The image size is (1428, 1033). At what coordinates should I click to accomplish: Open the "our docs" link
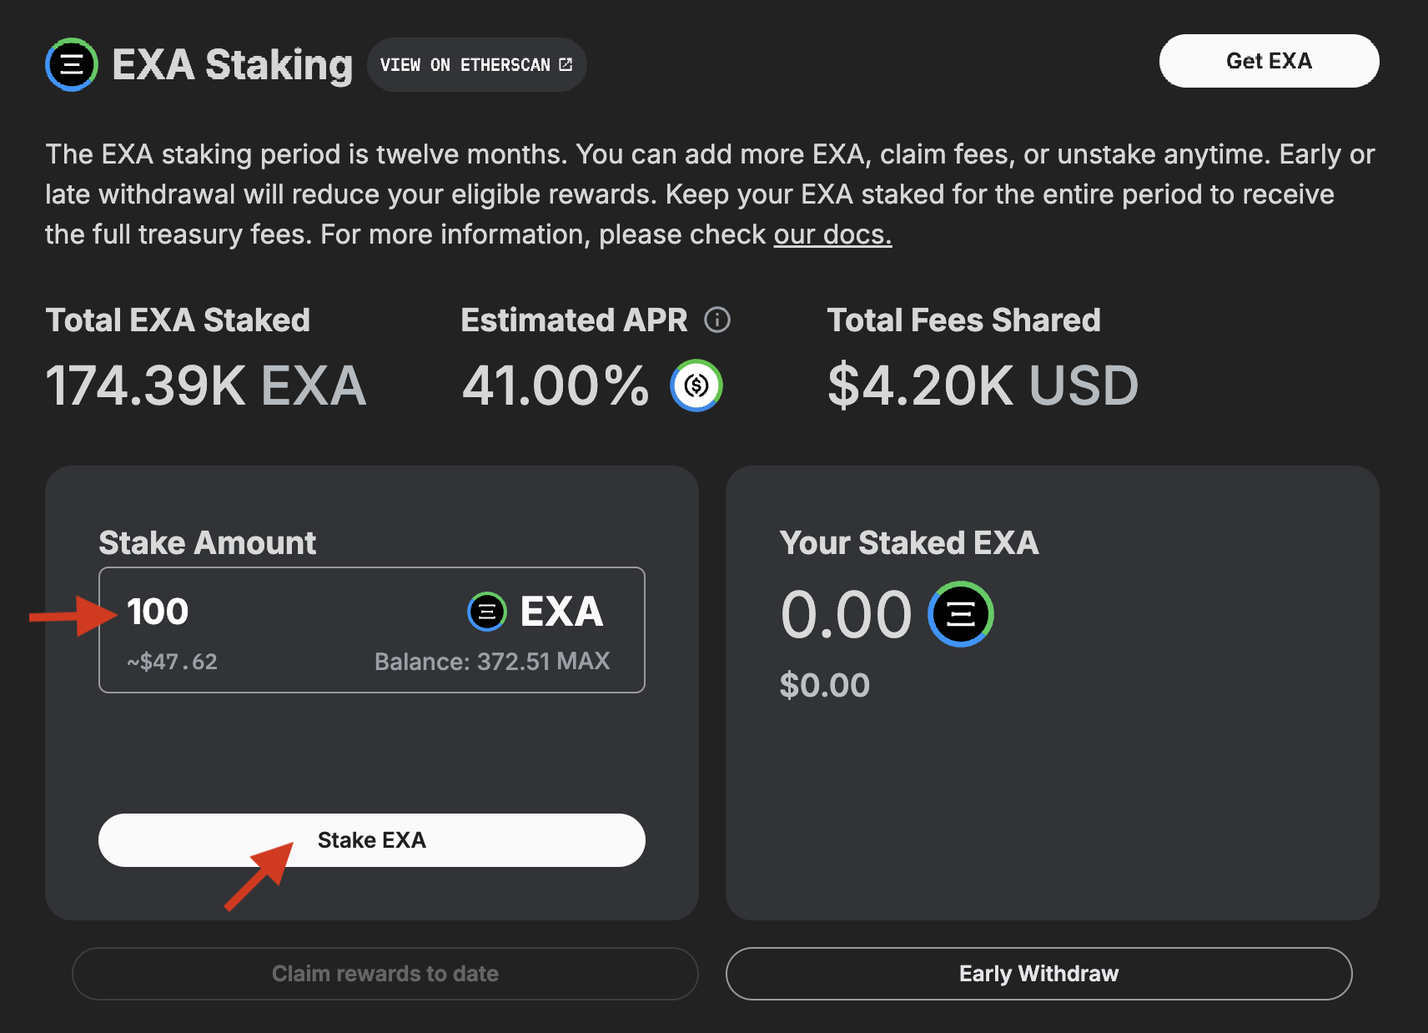tap(832, 234)
